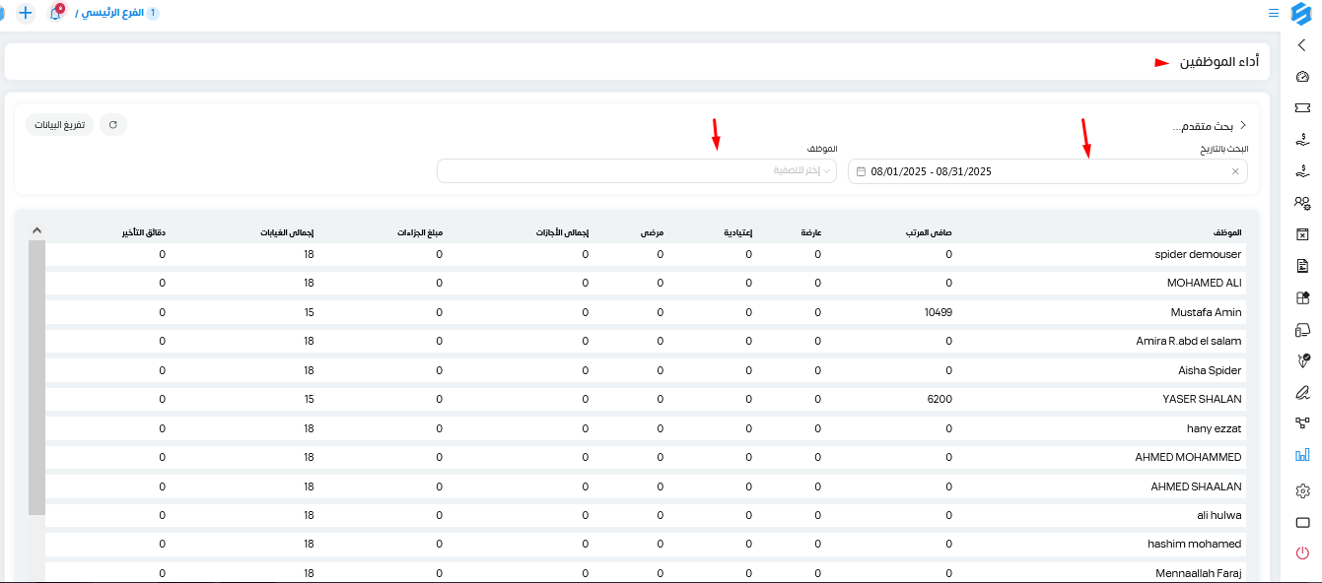The height and width of the screenshot is (583, 1322).
Task: Click absences value 15 in Mustafa Amin row
Action: click(x=309, y=312)
